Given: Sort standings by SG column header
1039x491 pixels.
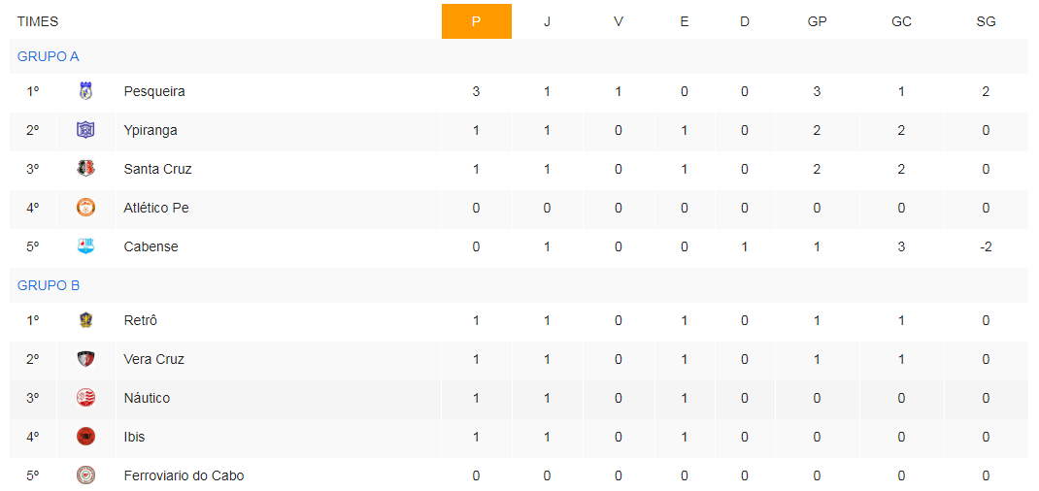Looking at the screenshot, I should click(x=986, y=21).
